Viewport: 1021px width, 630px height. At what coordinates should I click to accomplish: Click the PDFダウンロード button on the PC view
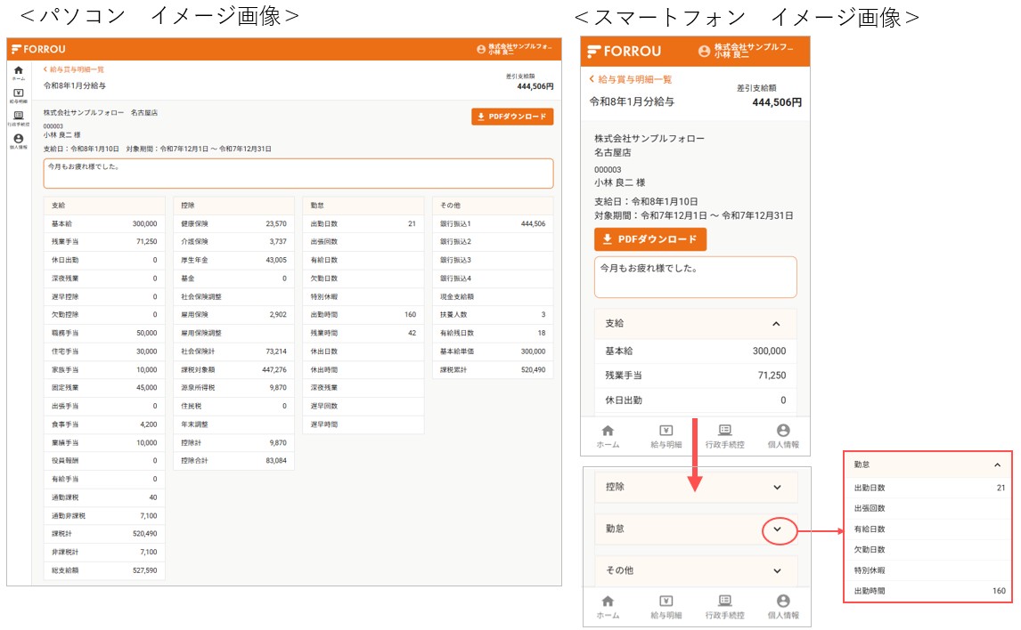pyautogui.click(x=512, y=117)
